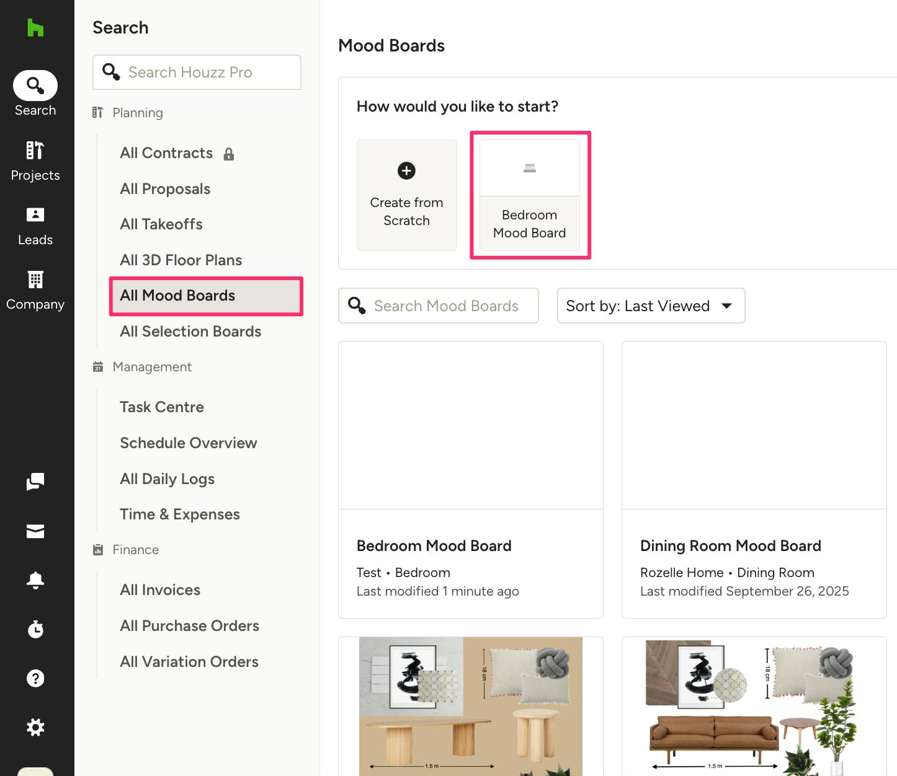Show notifications via bell icon

[35, 580]
